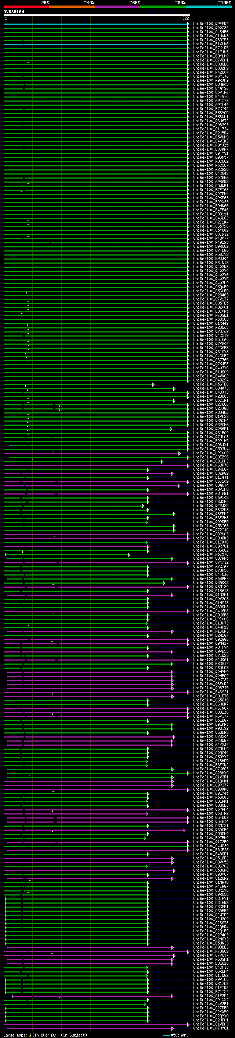The image size is (235, 1038).
Task: Select the UniRef100_B8HR03 label
Action: (x=210, y=85)
